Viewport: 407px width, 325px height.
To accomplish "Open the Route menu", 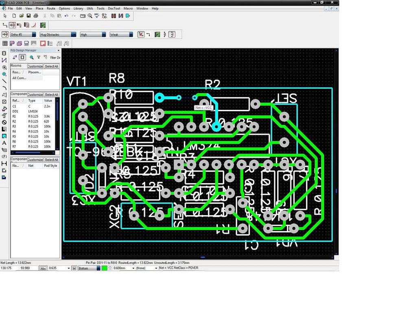I will coord(51,8).
